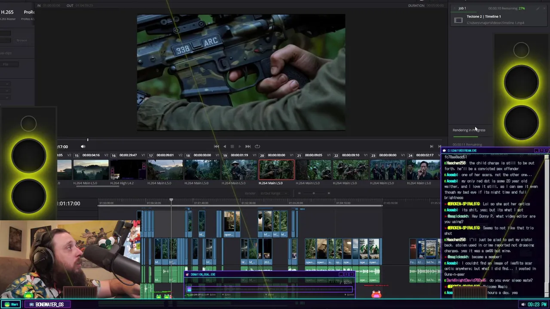Select clip 15 thumbnail in the clip strip
The width and height of the screenshot is (550, 309).
click(x=91, y=170)
